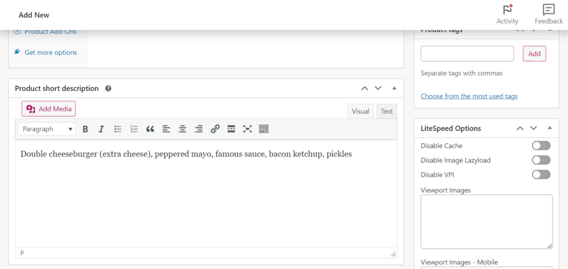Viewport: 568px width, 269px height.
Task: Switch to the Visual editor tab
Action: pos(360,111)
